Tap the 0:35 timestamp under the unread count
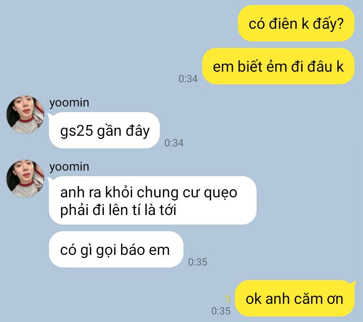This screenshot has width=363, height=322. (221, 311)
